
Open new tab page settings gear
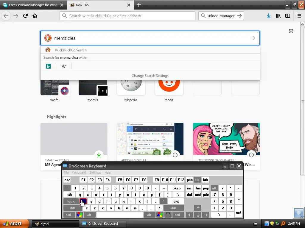click(291, 31)
